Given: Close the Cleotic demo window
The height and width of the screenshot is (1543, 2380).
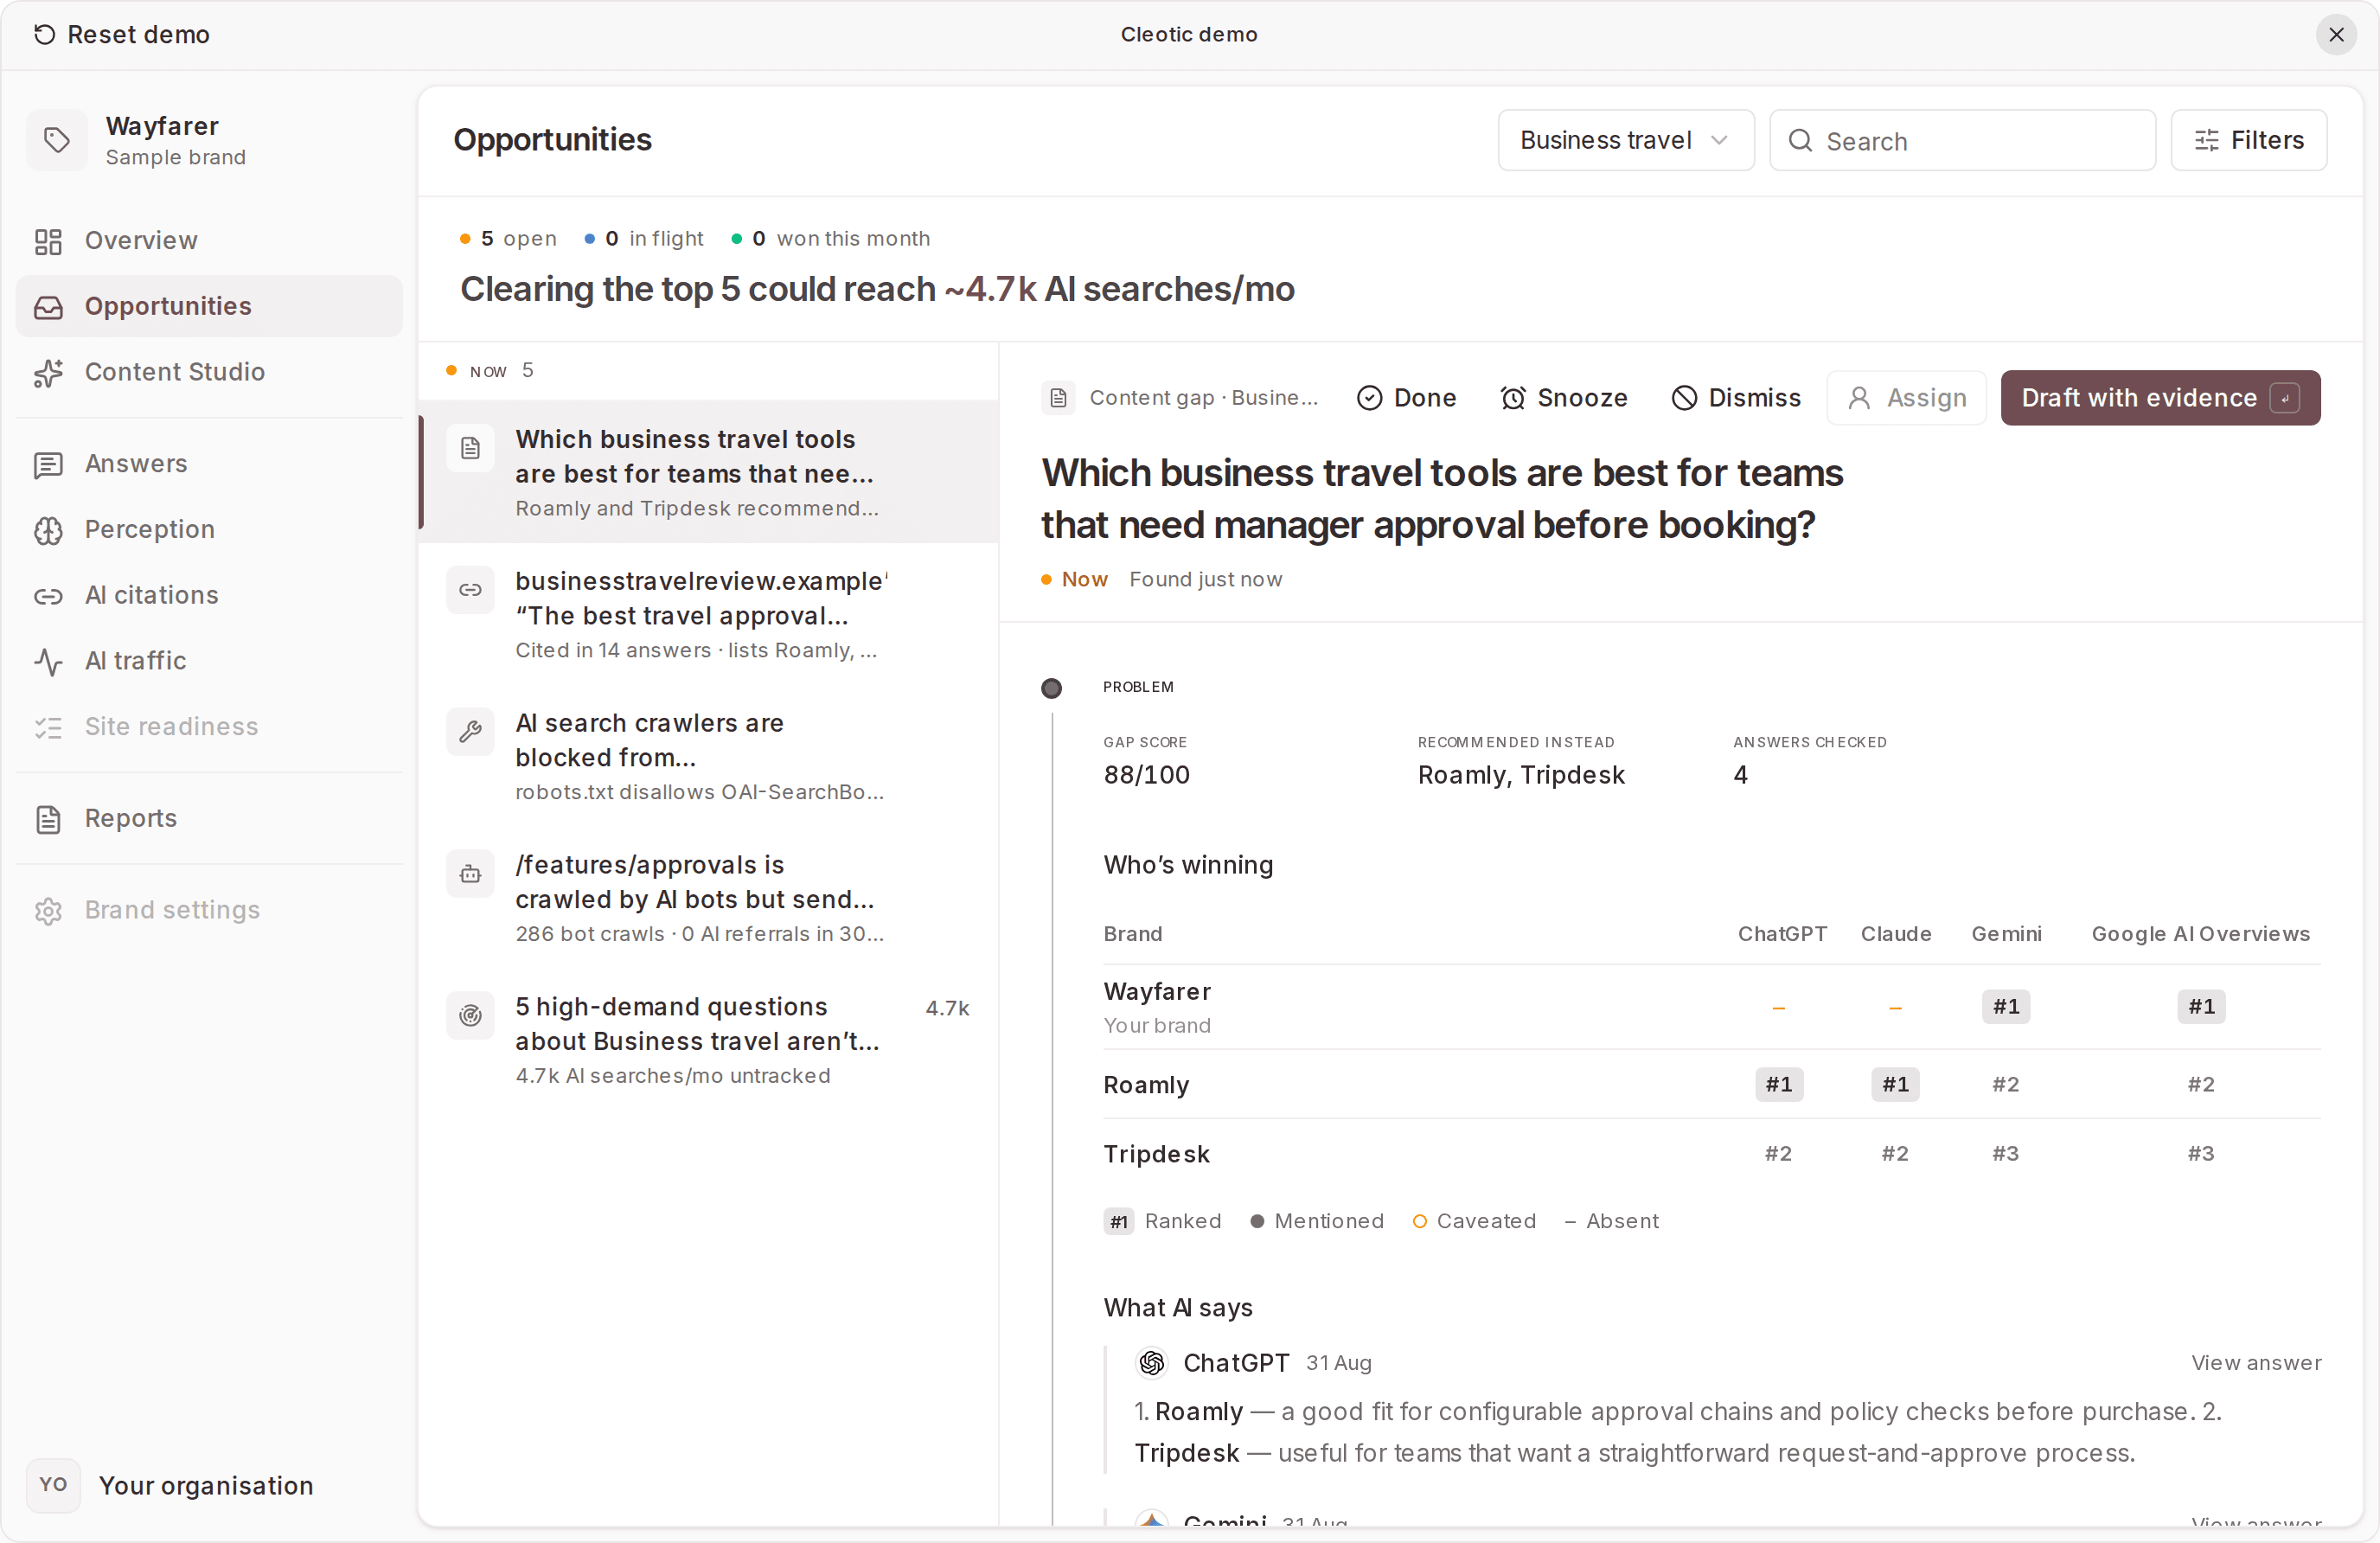Looking at the screenshot, I should (2336, 35).
